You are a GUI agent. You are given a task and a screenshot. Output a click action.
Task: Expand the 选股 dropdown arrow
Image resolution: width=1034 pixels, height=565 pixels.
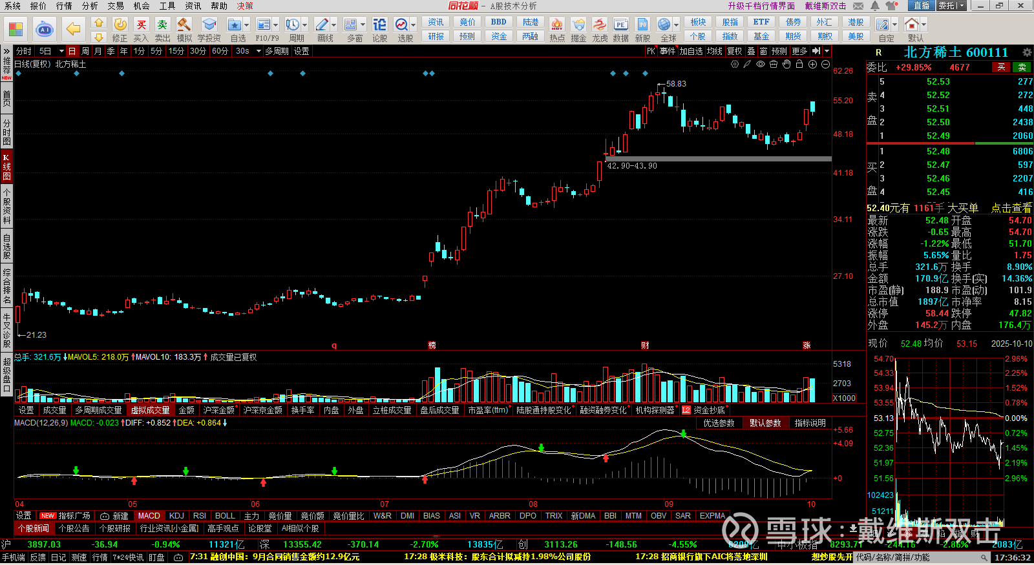point(414,25)
